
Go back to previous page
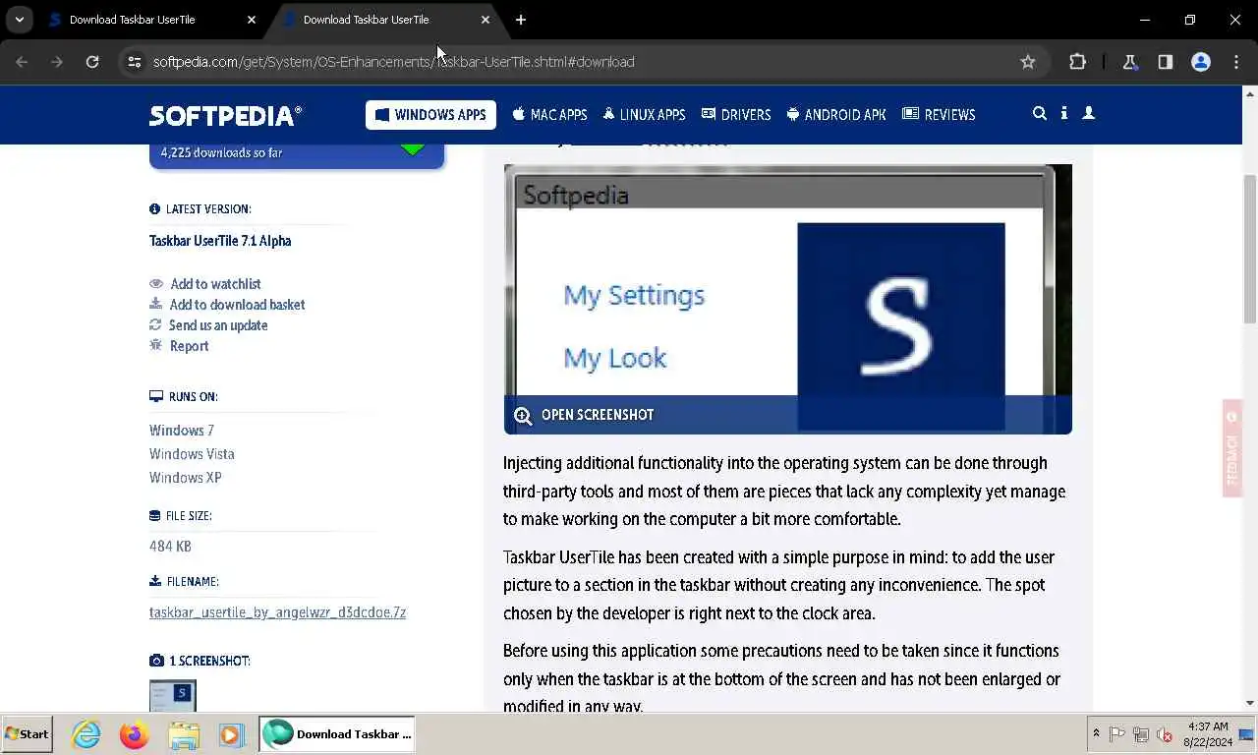(22, 61)
